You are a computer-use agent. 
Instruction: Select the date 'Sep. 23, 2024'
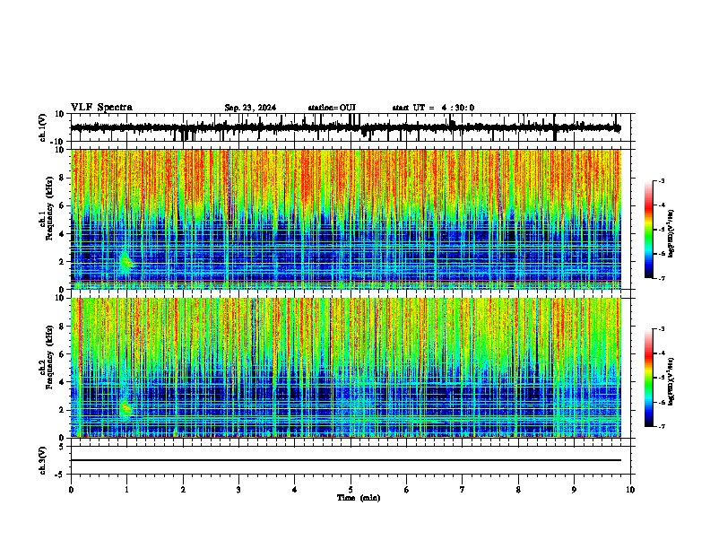coord(250,108)
